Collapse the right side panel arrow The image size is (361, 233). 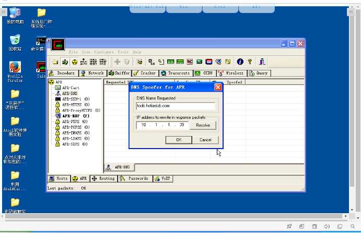pyautogui.click(x=351, y=11)
